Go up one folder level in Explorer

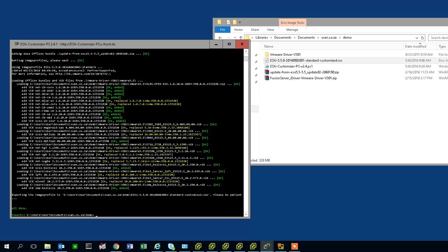point(240,38)
